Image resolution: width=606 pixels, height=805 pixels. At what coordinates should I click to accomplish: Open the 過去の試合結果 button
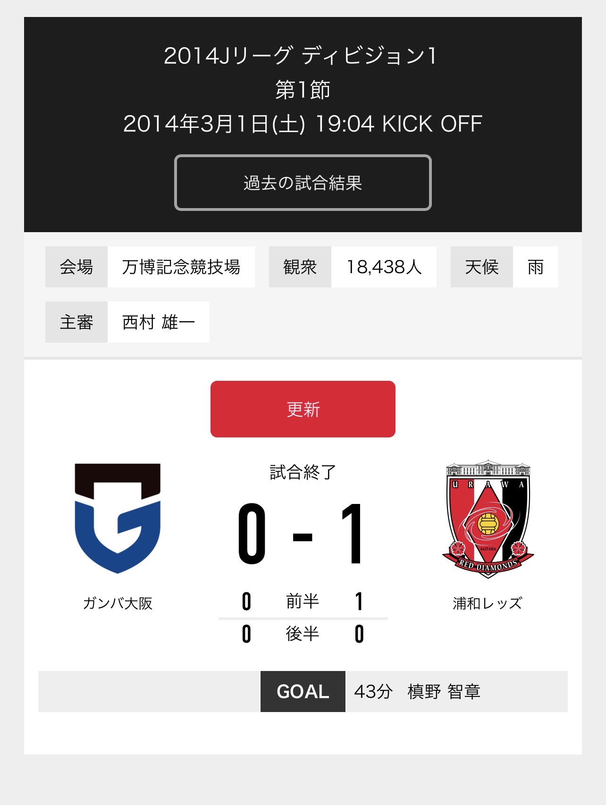point(303,183)
